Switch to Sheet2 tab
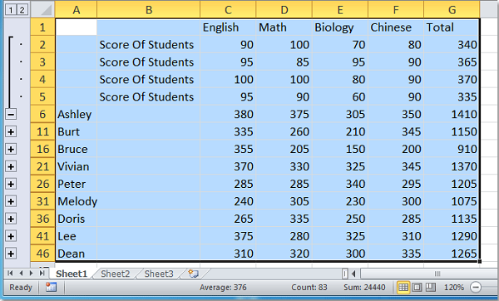The image size is (499, 301). coord(116,274)
